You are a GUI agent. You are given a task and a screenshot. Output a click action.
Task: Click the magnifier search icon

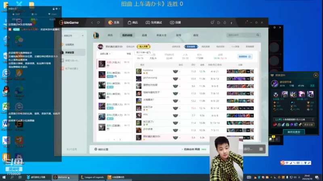258,35
